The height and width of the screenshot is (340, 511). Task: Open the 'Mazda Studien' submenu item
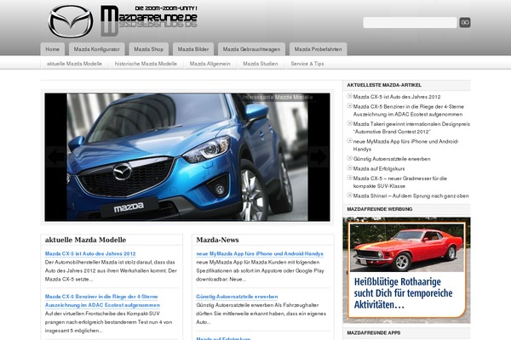click(261, 64)
